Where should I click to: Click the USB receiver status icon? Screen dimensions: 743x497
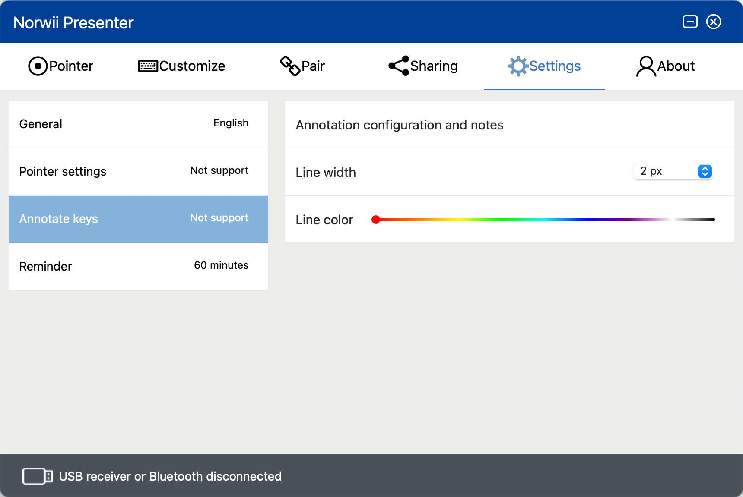38,476
